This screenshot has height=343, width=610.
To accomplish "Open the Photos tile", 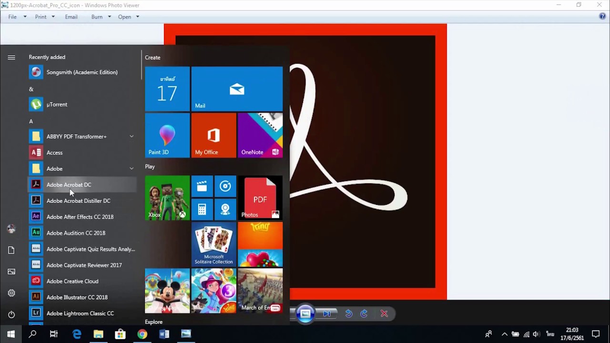I will pyautogui.click(x=260, y=198).
